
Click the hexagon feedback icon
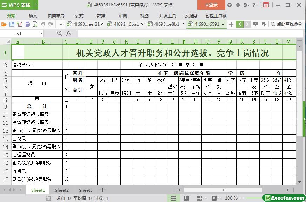pos(238,5)
